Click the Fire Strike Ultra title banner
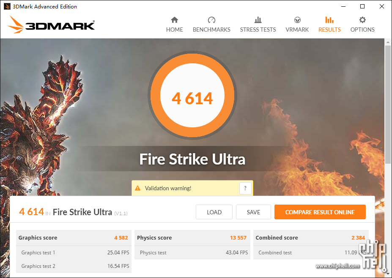Screen dimensions: 392x278 (x=192, y=159)
